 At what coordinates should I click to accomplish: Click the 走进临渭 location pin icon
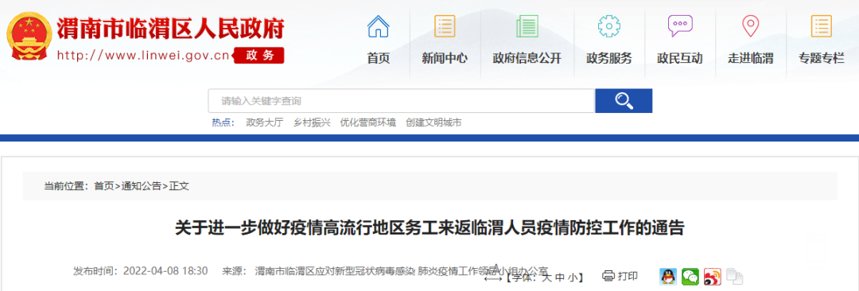tap(750, 25)
